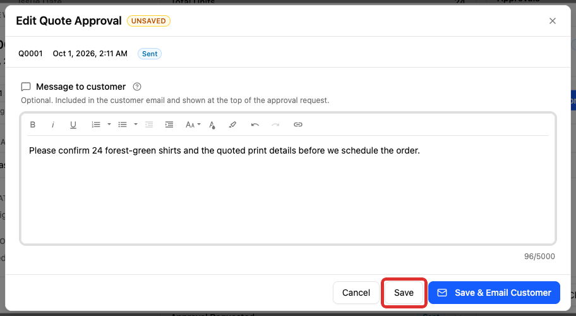Screen dimensions: 576x316
Task: Redo the last undone edit
Action: tap(275, 125)
